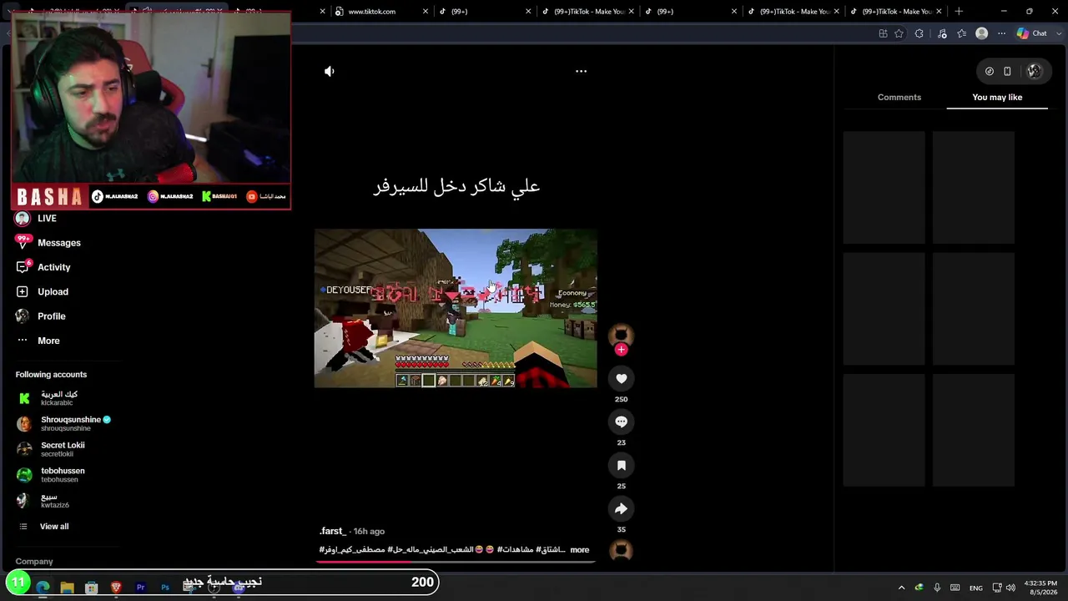This screenshot has width=1068, height=601.
Task: Open the media control music-note icon
Action: click(x=942, y=33)
